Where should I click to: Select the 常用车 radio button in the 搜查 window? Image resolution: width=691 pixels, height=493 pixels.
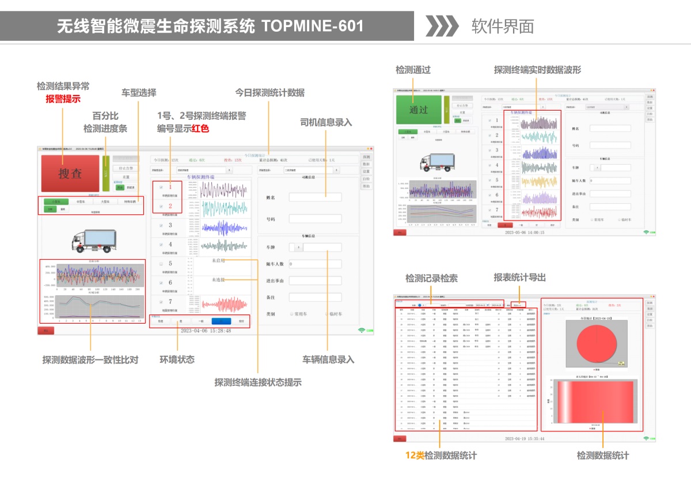click(292, 314)
